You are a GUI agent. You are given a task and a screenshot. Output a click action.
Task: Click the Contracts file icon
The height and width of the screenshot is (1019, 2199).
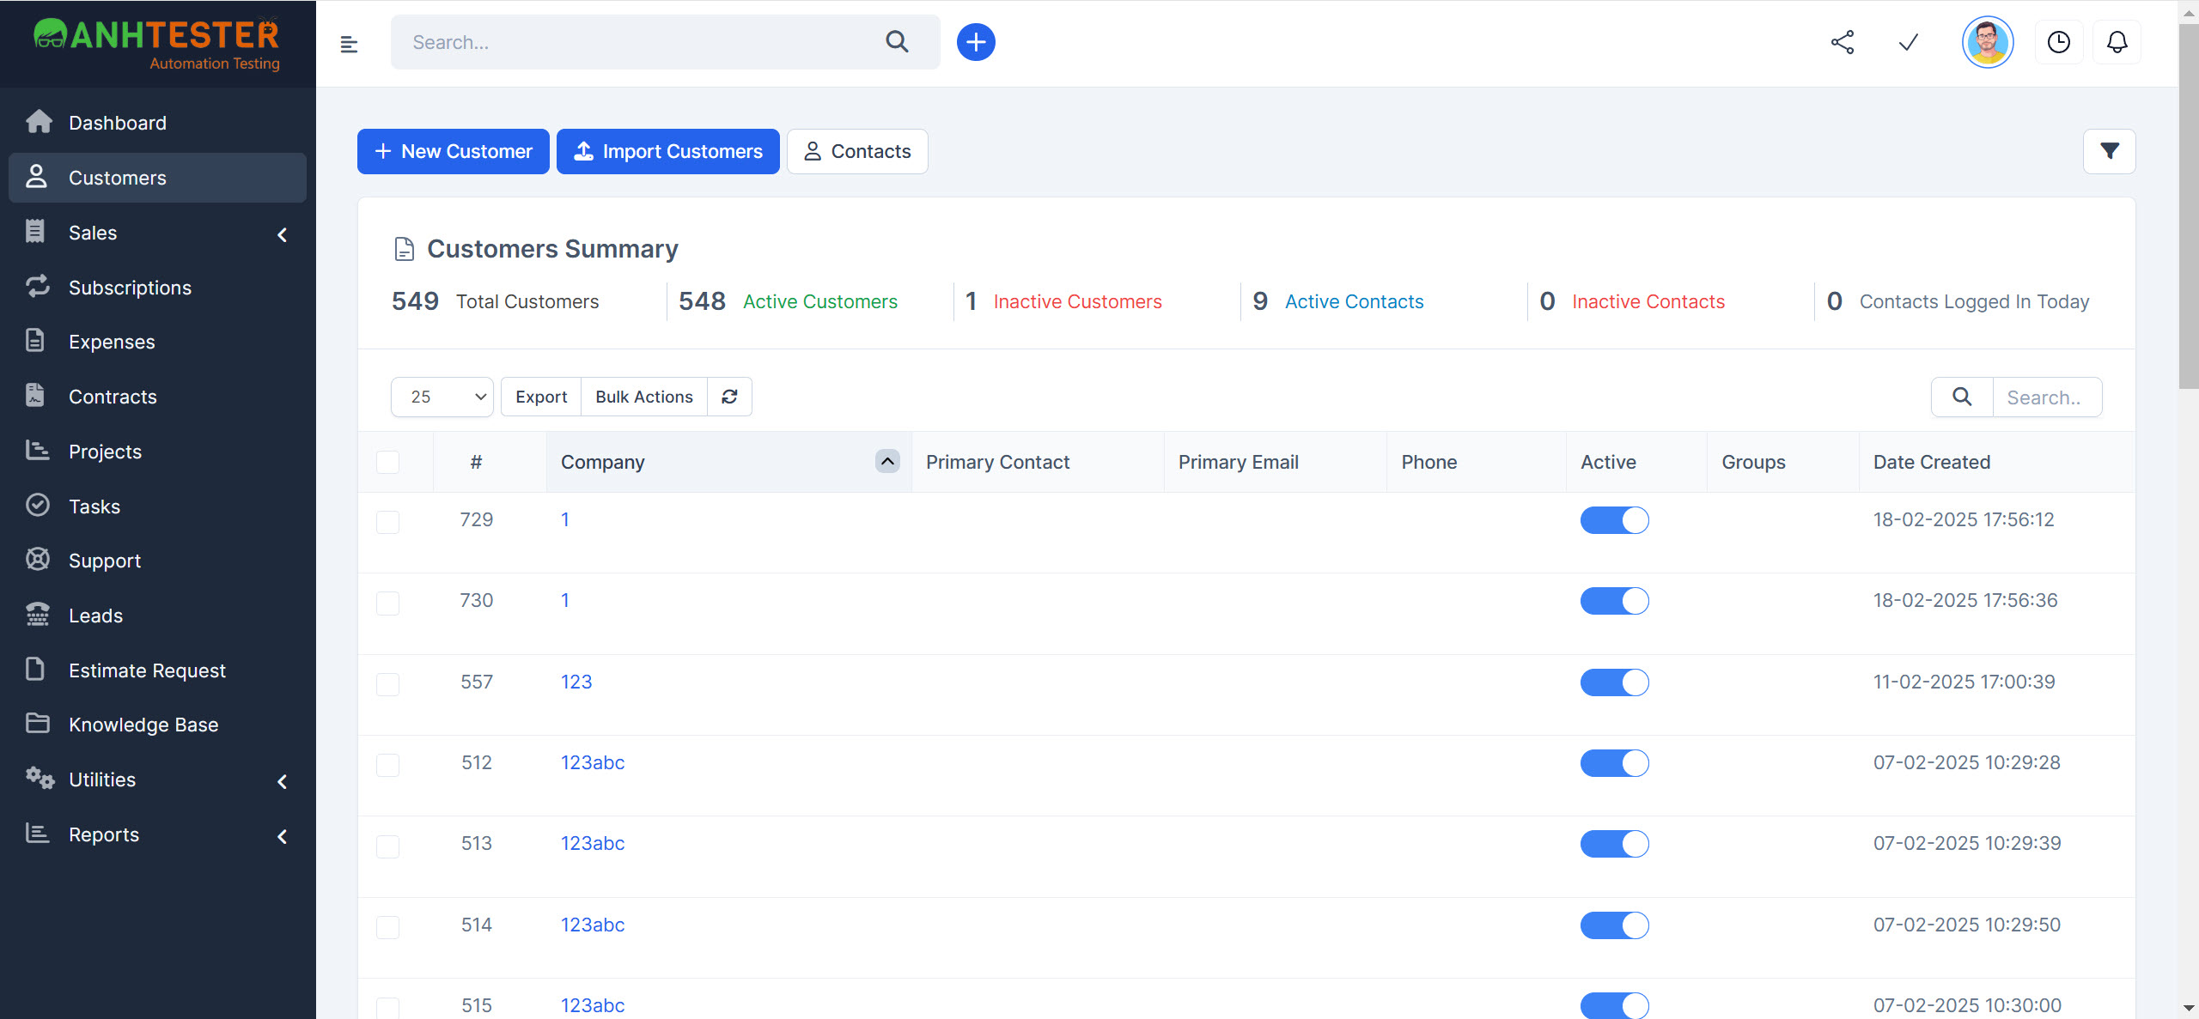coord(35,396)
